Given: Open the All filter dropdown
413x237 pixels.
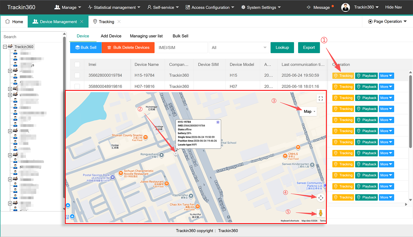Looking at the screenshot, I should point(239,48).
